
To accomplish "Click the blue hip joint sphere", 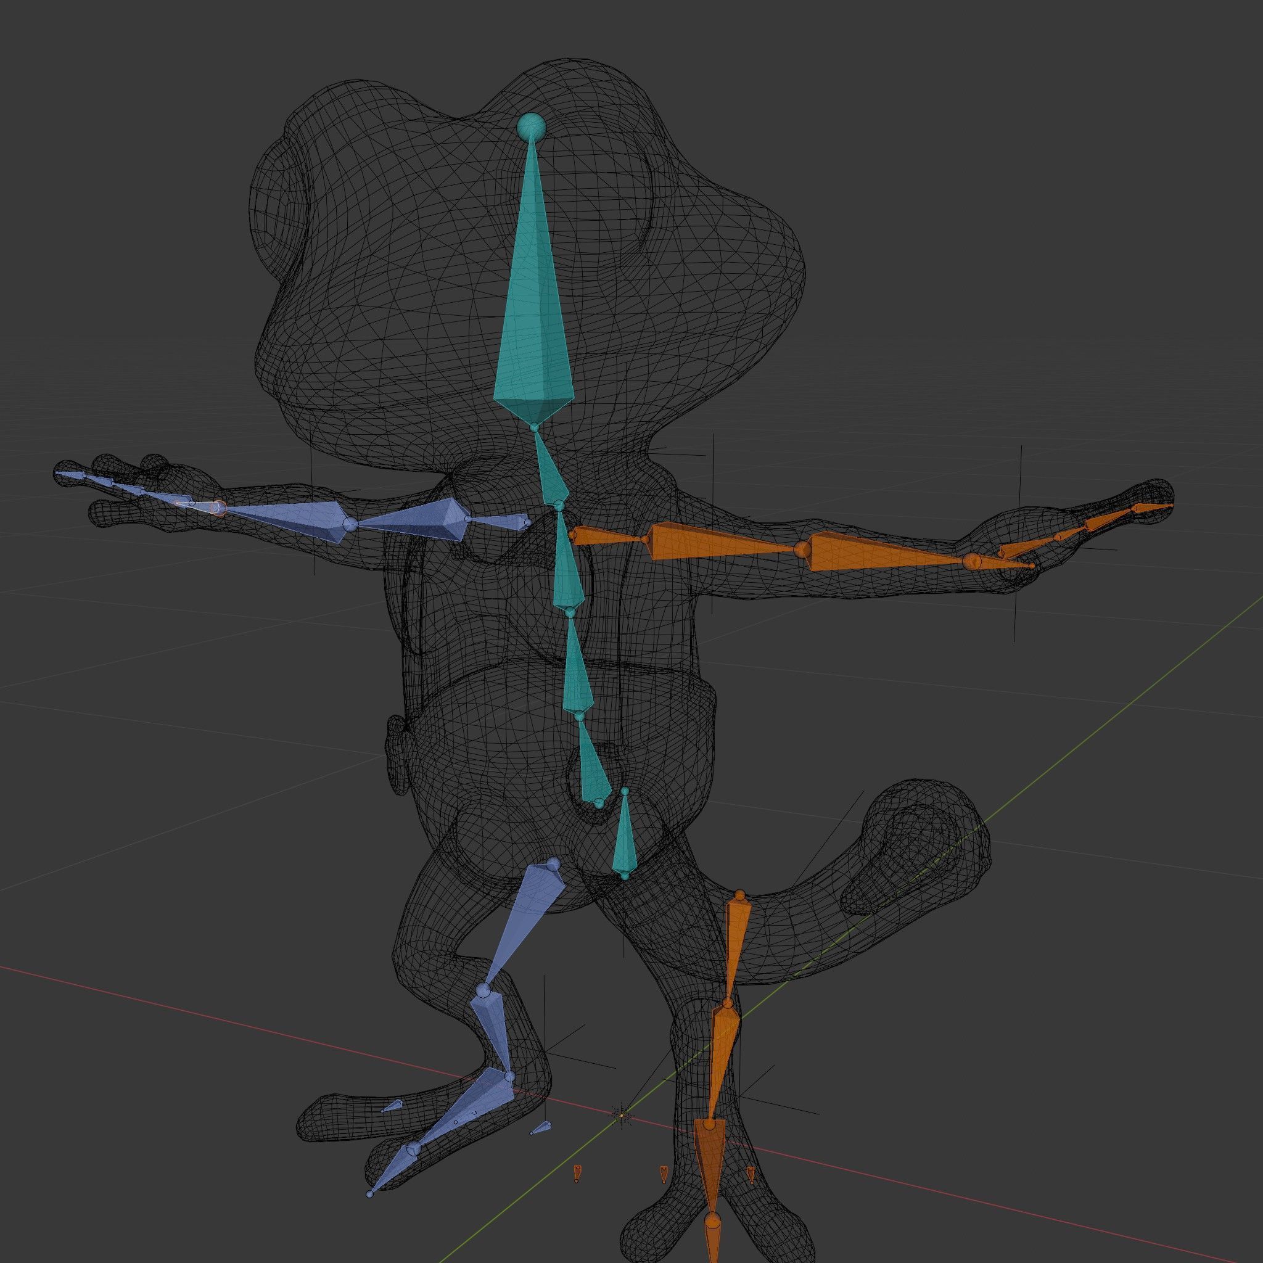I will (x=553, y=865).
